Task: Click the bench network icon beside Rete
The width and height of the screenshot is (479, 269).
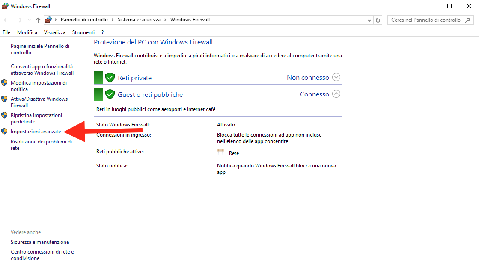Action: click(x=220, y=152)
